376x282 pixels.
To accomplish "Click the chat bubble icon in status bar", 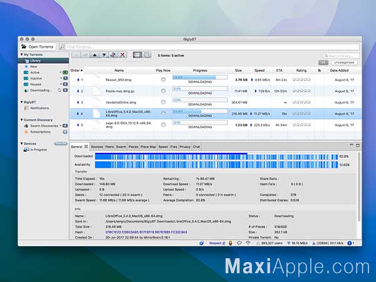I will [x=239, y=243].
